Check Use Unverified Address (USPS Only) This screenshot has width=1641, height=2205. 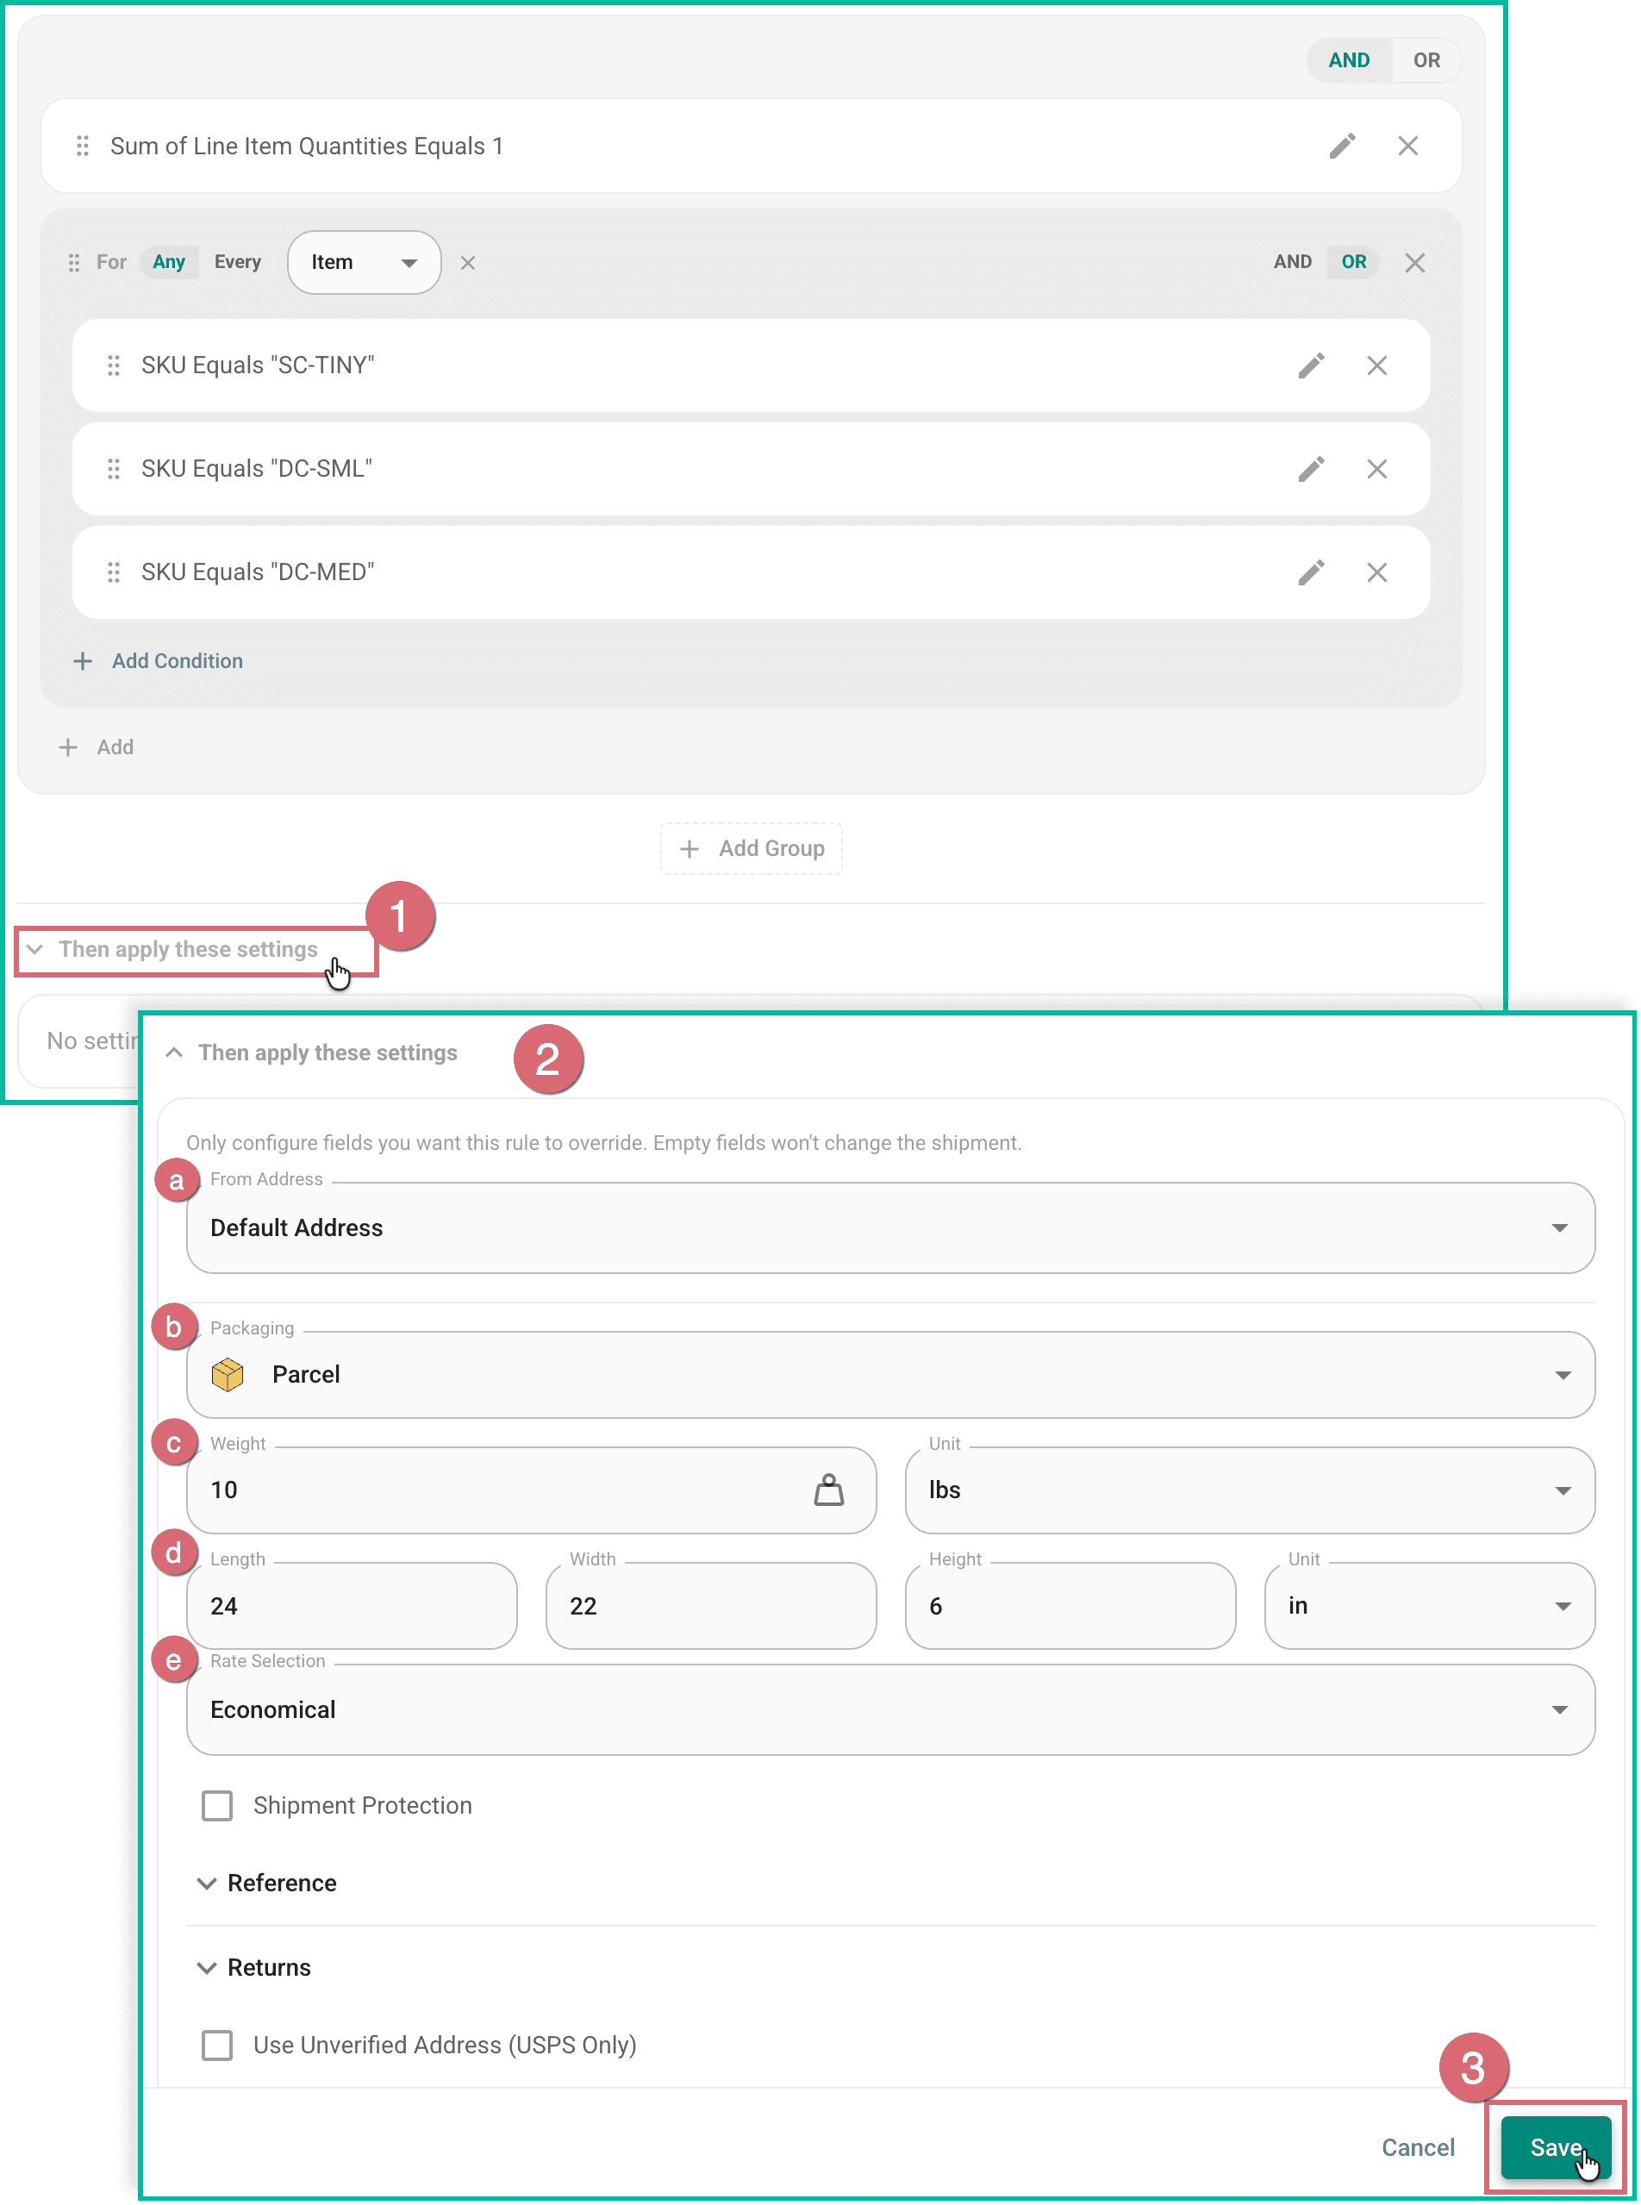pos(217,2045)
